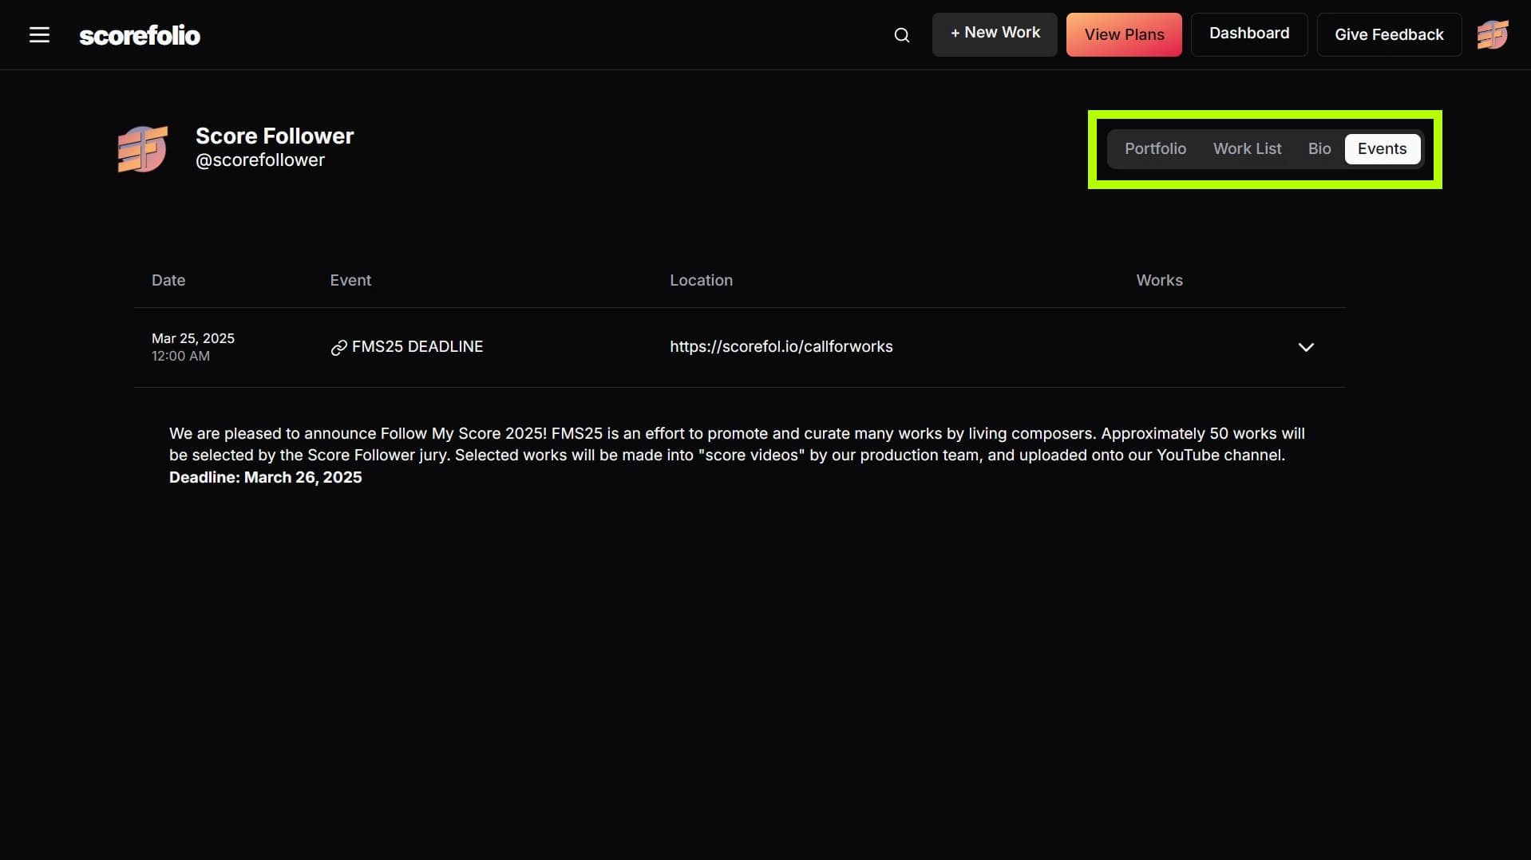Click the Score Follower profile name

coord(275,136)
